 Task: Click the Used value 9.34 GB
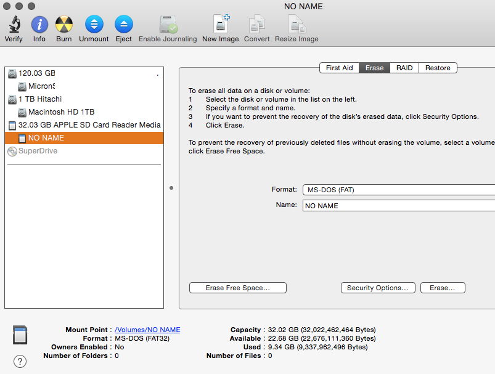click(317, 347)
